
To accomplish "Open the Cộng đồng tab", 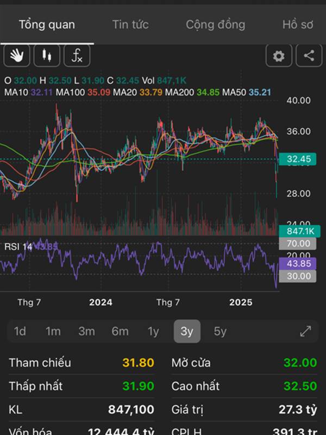I will [215, 24].
